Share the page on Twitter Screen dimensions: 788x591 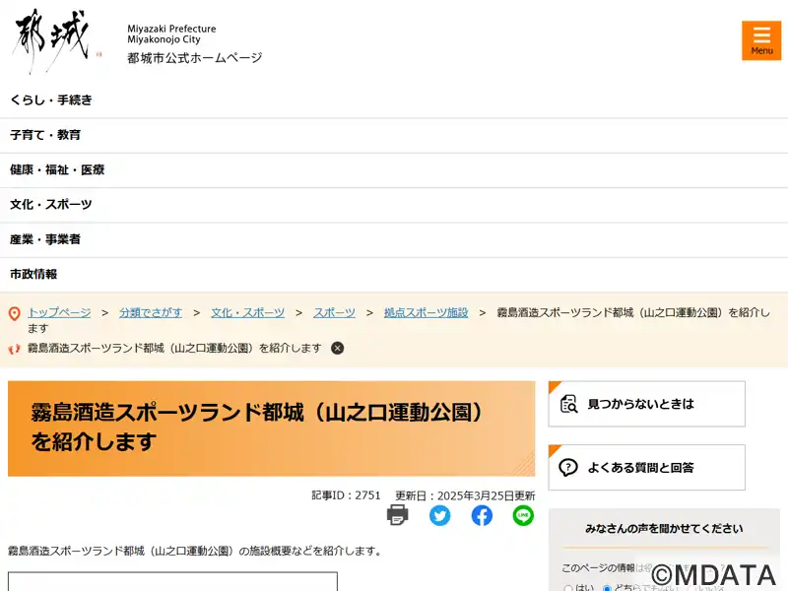[439, 515]
